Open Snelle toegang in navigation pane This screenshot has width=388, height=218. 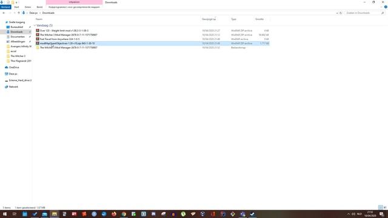(x=17, y=22)
